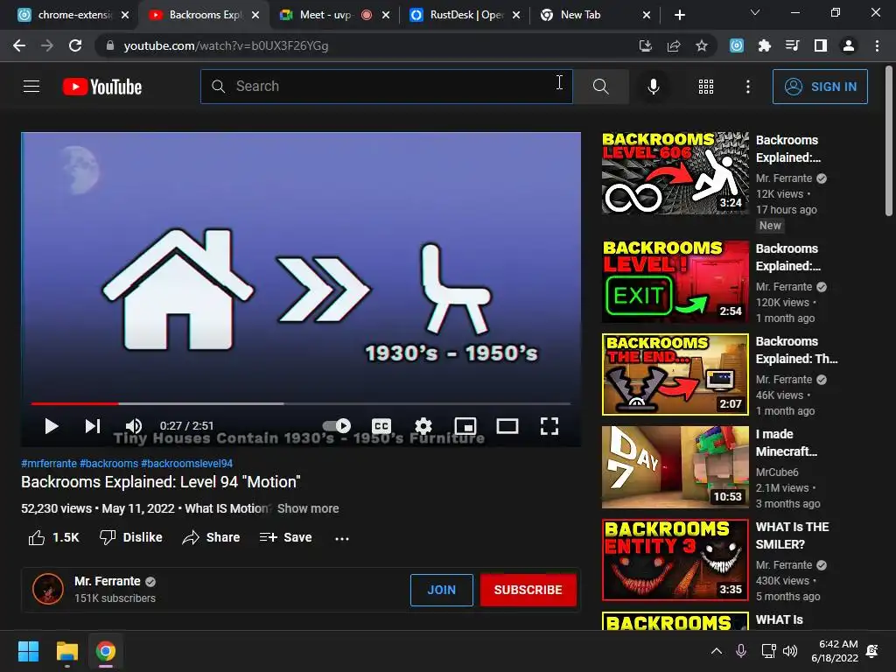Open media controls icon in toolbar
Viewport: 896px width, 672px height.
793,45
